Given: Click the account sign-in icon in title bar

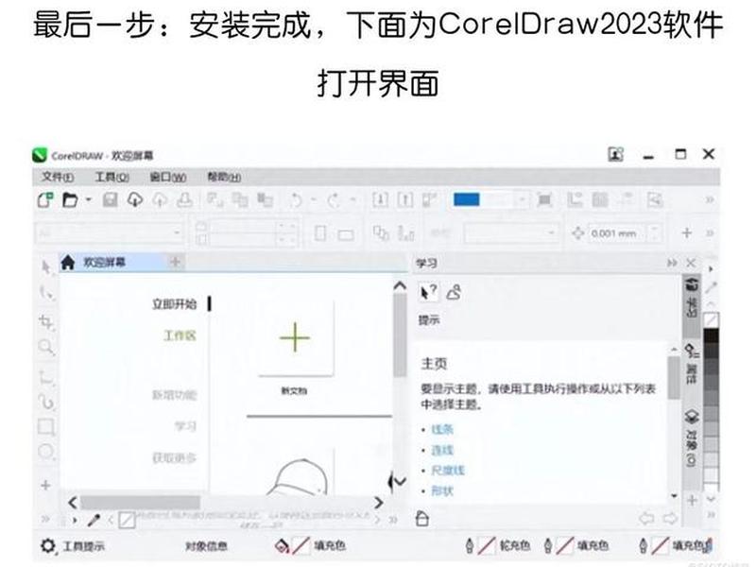Looking at the screenshot, I should [x=616, y=155].
